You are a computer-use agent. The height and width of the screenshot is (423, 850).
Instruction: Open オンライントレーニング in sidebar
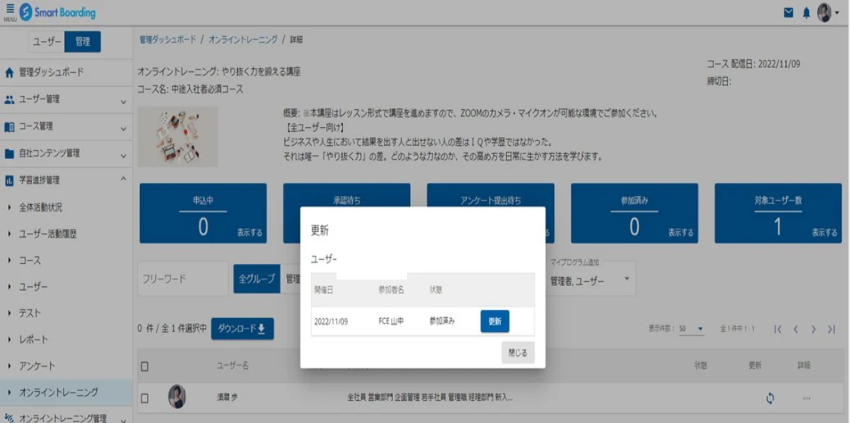tap(66, 392)
